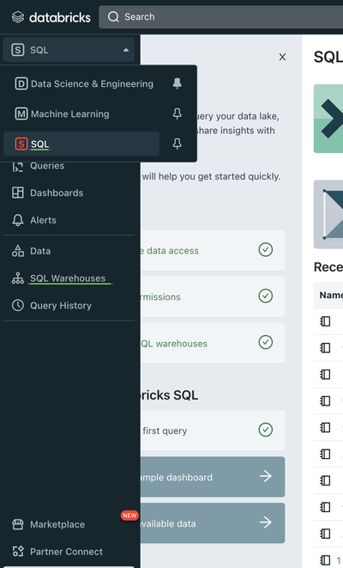Click the D icon for Data Science

tap(21, 83)
